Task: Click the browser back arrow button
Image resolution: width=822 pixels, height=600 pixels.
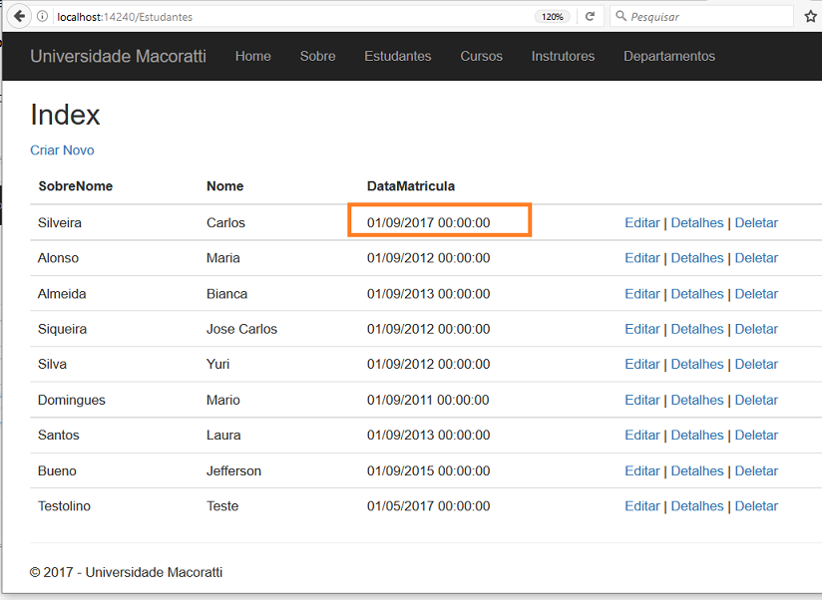Action: coord(19,16)
